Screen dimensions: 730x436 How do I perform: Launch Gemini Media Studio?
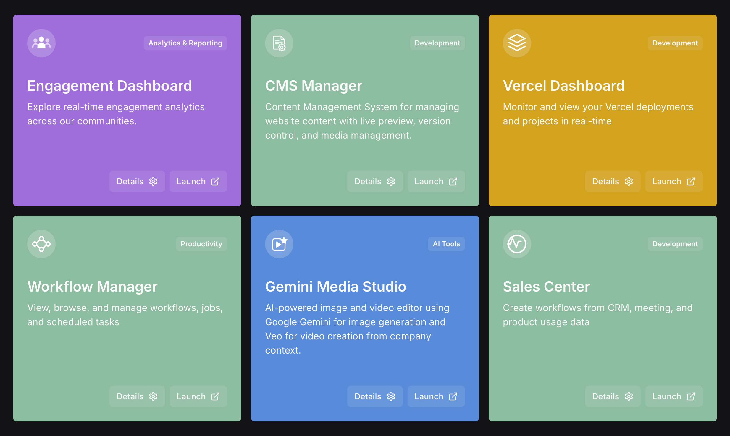pyautogui.click(x=436, y=396)
